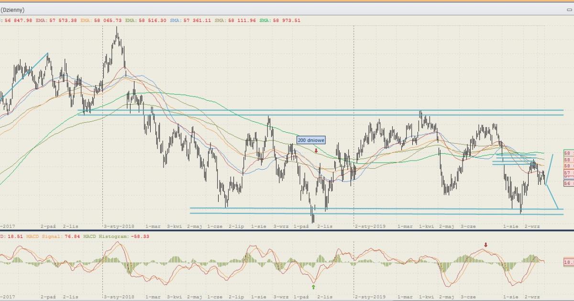
Task: Select the rising blue projection line at right
Action: click(x=550, y=169)
